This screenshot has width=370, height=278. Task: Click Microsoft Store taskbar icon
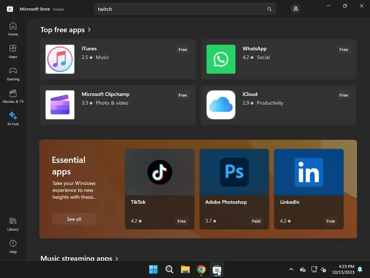click(x=217, y=269)
